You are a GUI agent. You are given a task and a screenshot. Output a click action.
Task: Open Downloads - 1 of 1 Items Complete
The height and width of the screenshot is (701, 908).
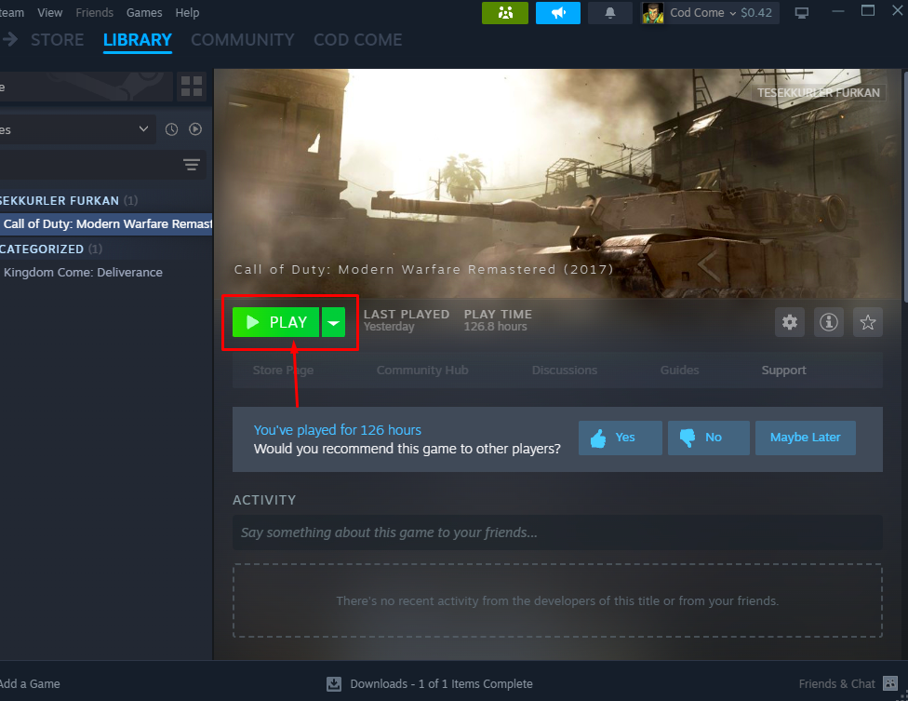coord(441,683)
